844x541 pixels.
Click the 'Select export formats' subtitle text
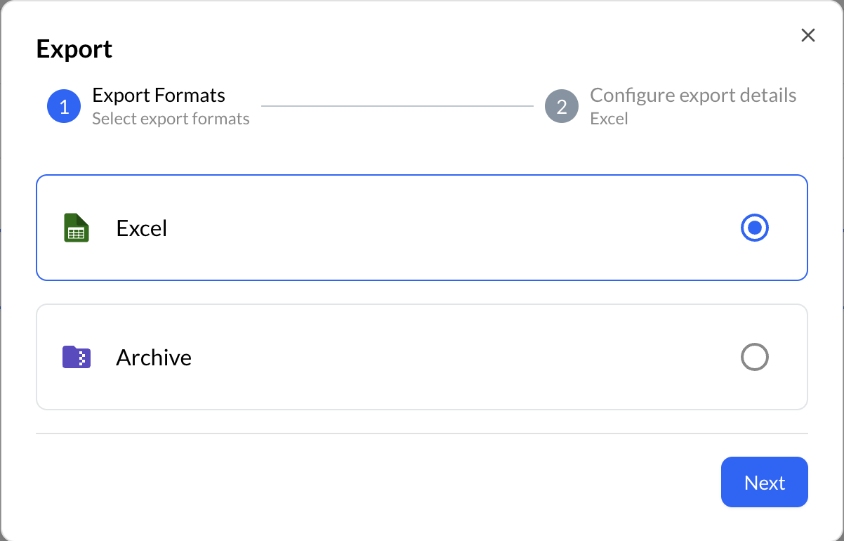[x=170, y=119]
